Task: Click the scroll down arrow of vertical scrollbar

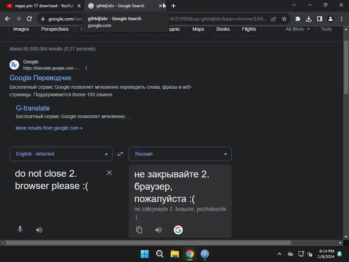Action: click(346, 237)
